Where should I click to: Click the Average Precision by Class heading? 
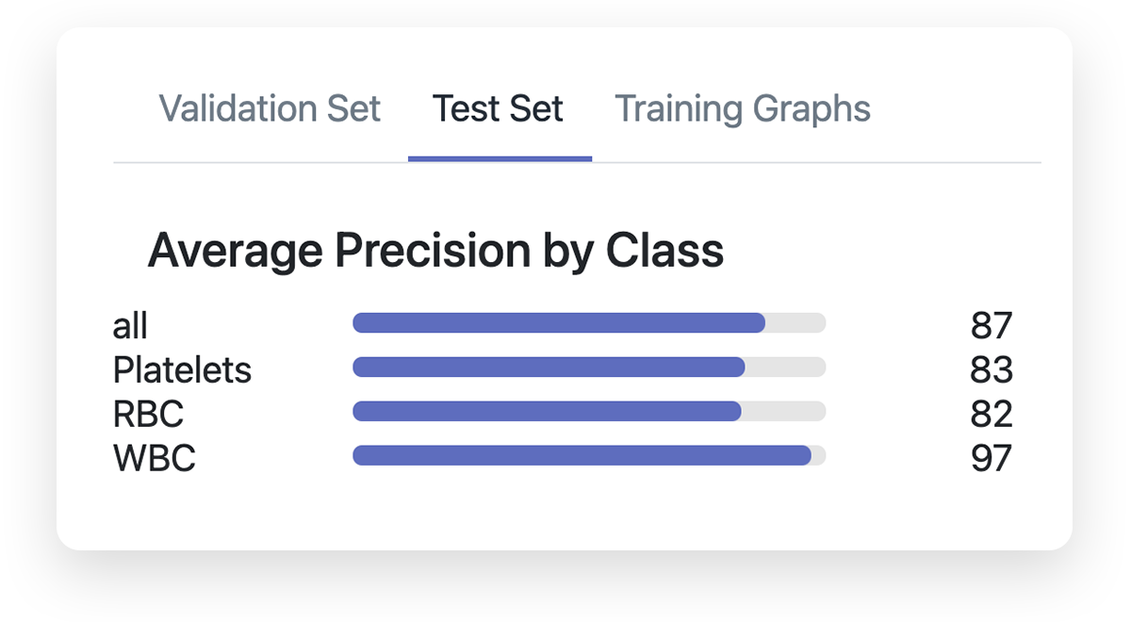435,251
